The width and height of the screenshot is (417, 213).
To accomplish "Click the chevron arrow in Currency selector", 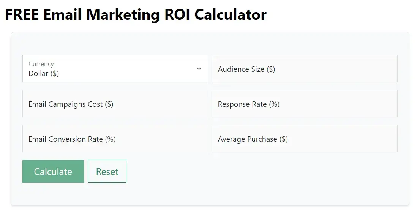I will (x=199, y=69).
